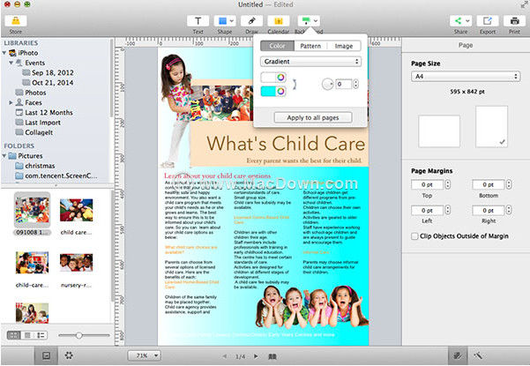530x366 pixels.
Task: Open the zoom 71% dropdown
Action: (x=145, y=355)
